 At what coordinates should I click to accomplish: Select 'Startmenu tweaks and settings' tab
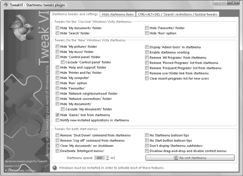coord(75,14)
